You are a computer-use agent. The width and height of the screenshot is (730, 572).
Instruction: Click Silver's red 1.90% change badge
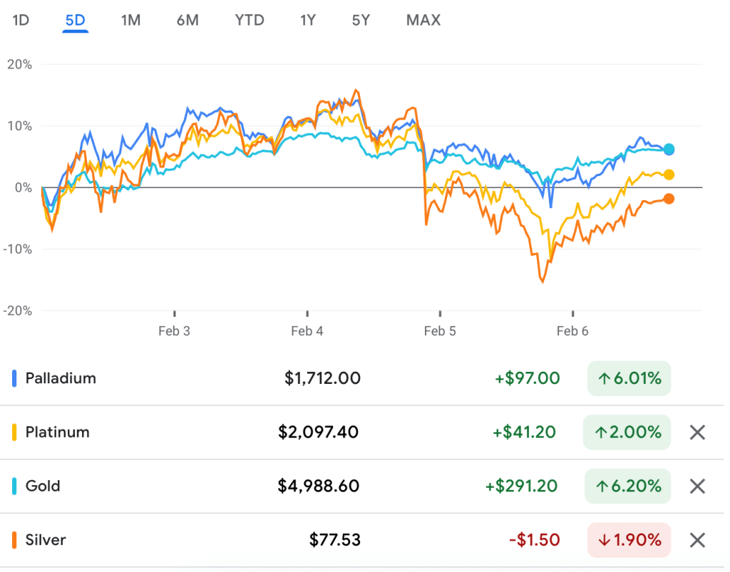(x=629, y=540)
